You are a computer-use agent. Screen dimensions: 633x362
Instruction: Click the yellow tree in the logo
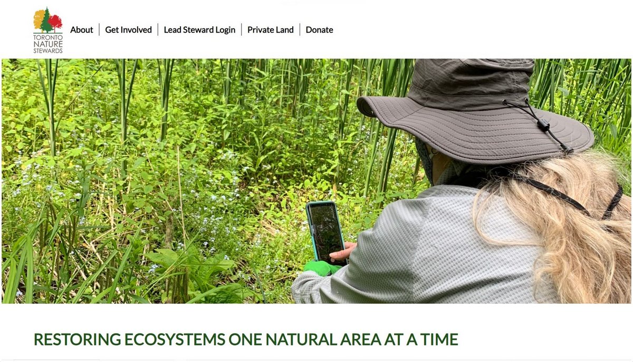click(x=39, y=20)
